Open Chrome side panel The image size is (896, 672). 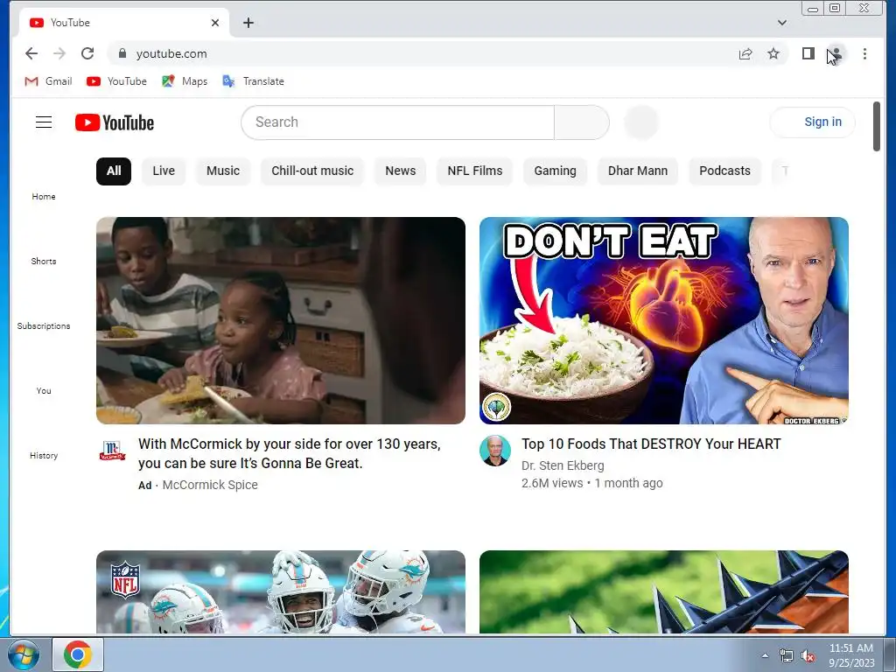(x=808, y=53)
